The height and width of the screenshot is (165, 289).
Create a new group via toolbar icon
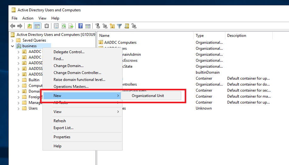pos(105,26)
